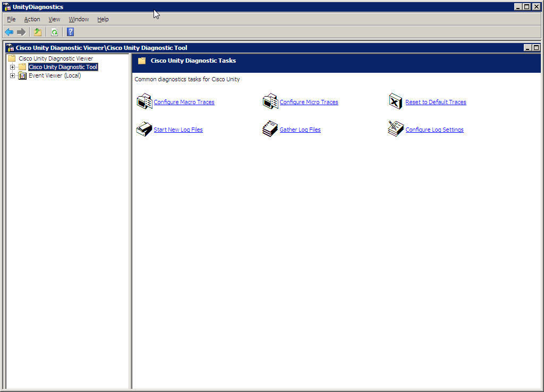
Task: Expand the Cisco Unity Diagnostic Tool node
Action: tap(12, 67)
